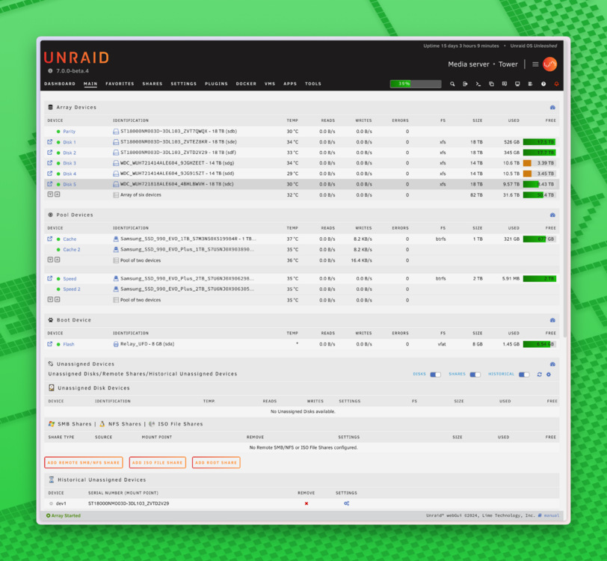Open the system log icon
607x561 pixels.
[x=530, y=84]
